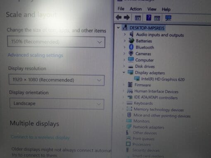Click the Monitors icon
This screenshot has height=158, width=211.
click(x=129, y=121)
